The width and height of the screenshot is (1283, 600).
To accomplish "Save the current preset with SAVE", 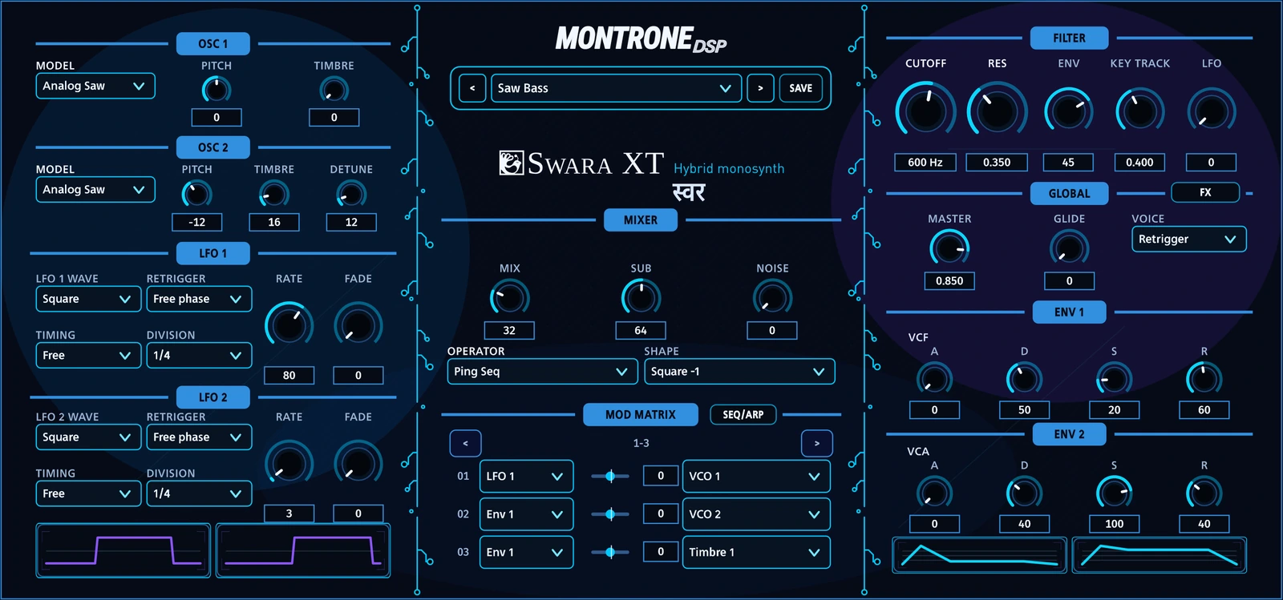I will point(800,88).
